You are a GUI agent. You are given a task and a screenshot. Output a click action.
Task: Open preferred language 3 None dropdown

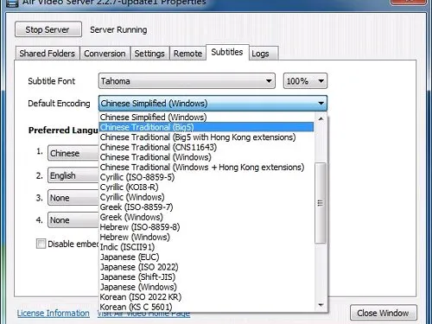(73, 198)
